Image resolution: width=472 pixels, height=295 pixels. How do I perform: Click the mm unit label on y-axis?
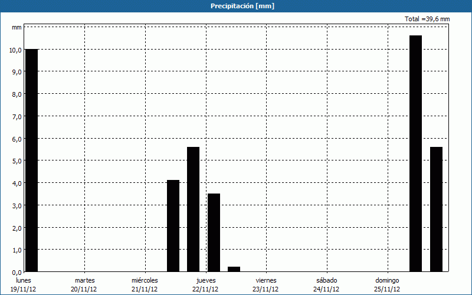coord(17,28)
